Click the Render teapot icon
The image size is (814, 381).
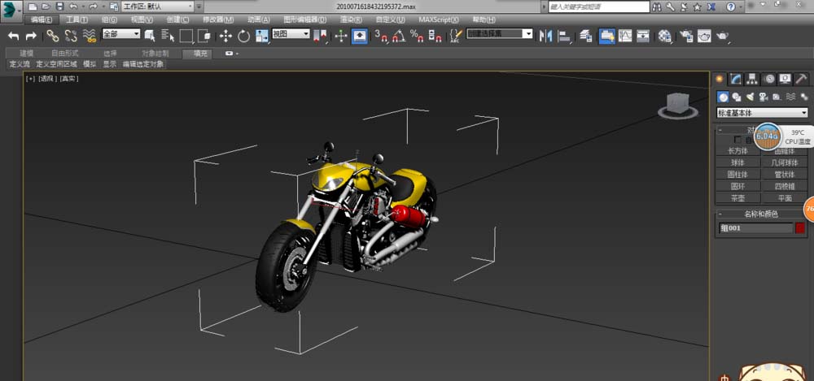[x=723, y=36]
